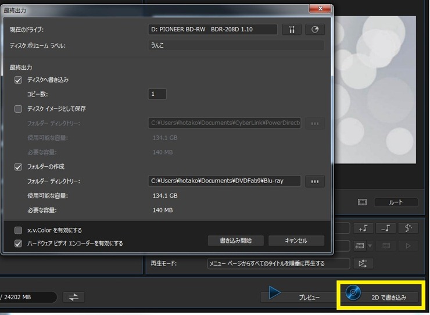Viewport: 430px width, 315px height.
Task: Click the playback mode selection icon
Action: pyautogui.click(x=363, y=264)
